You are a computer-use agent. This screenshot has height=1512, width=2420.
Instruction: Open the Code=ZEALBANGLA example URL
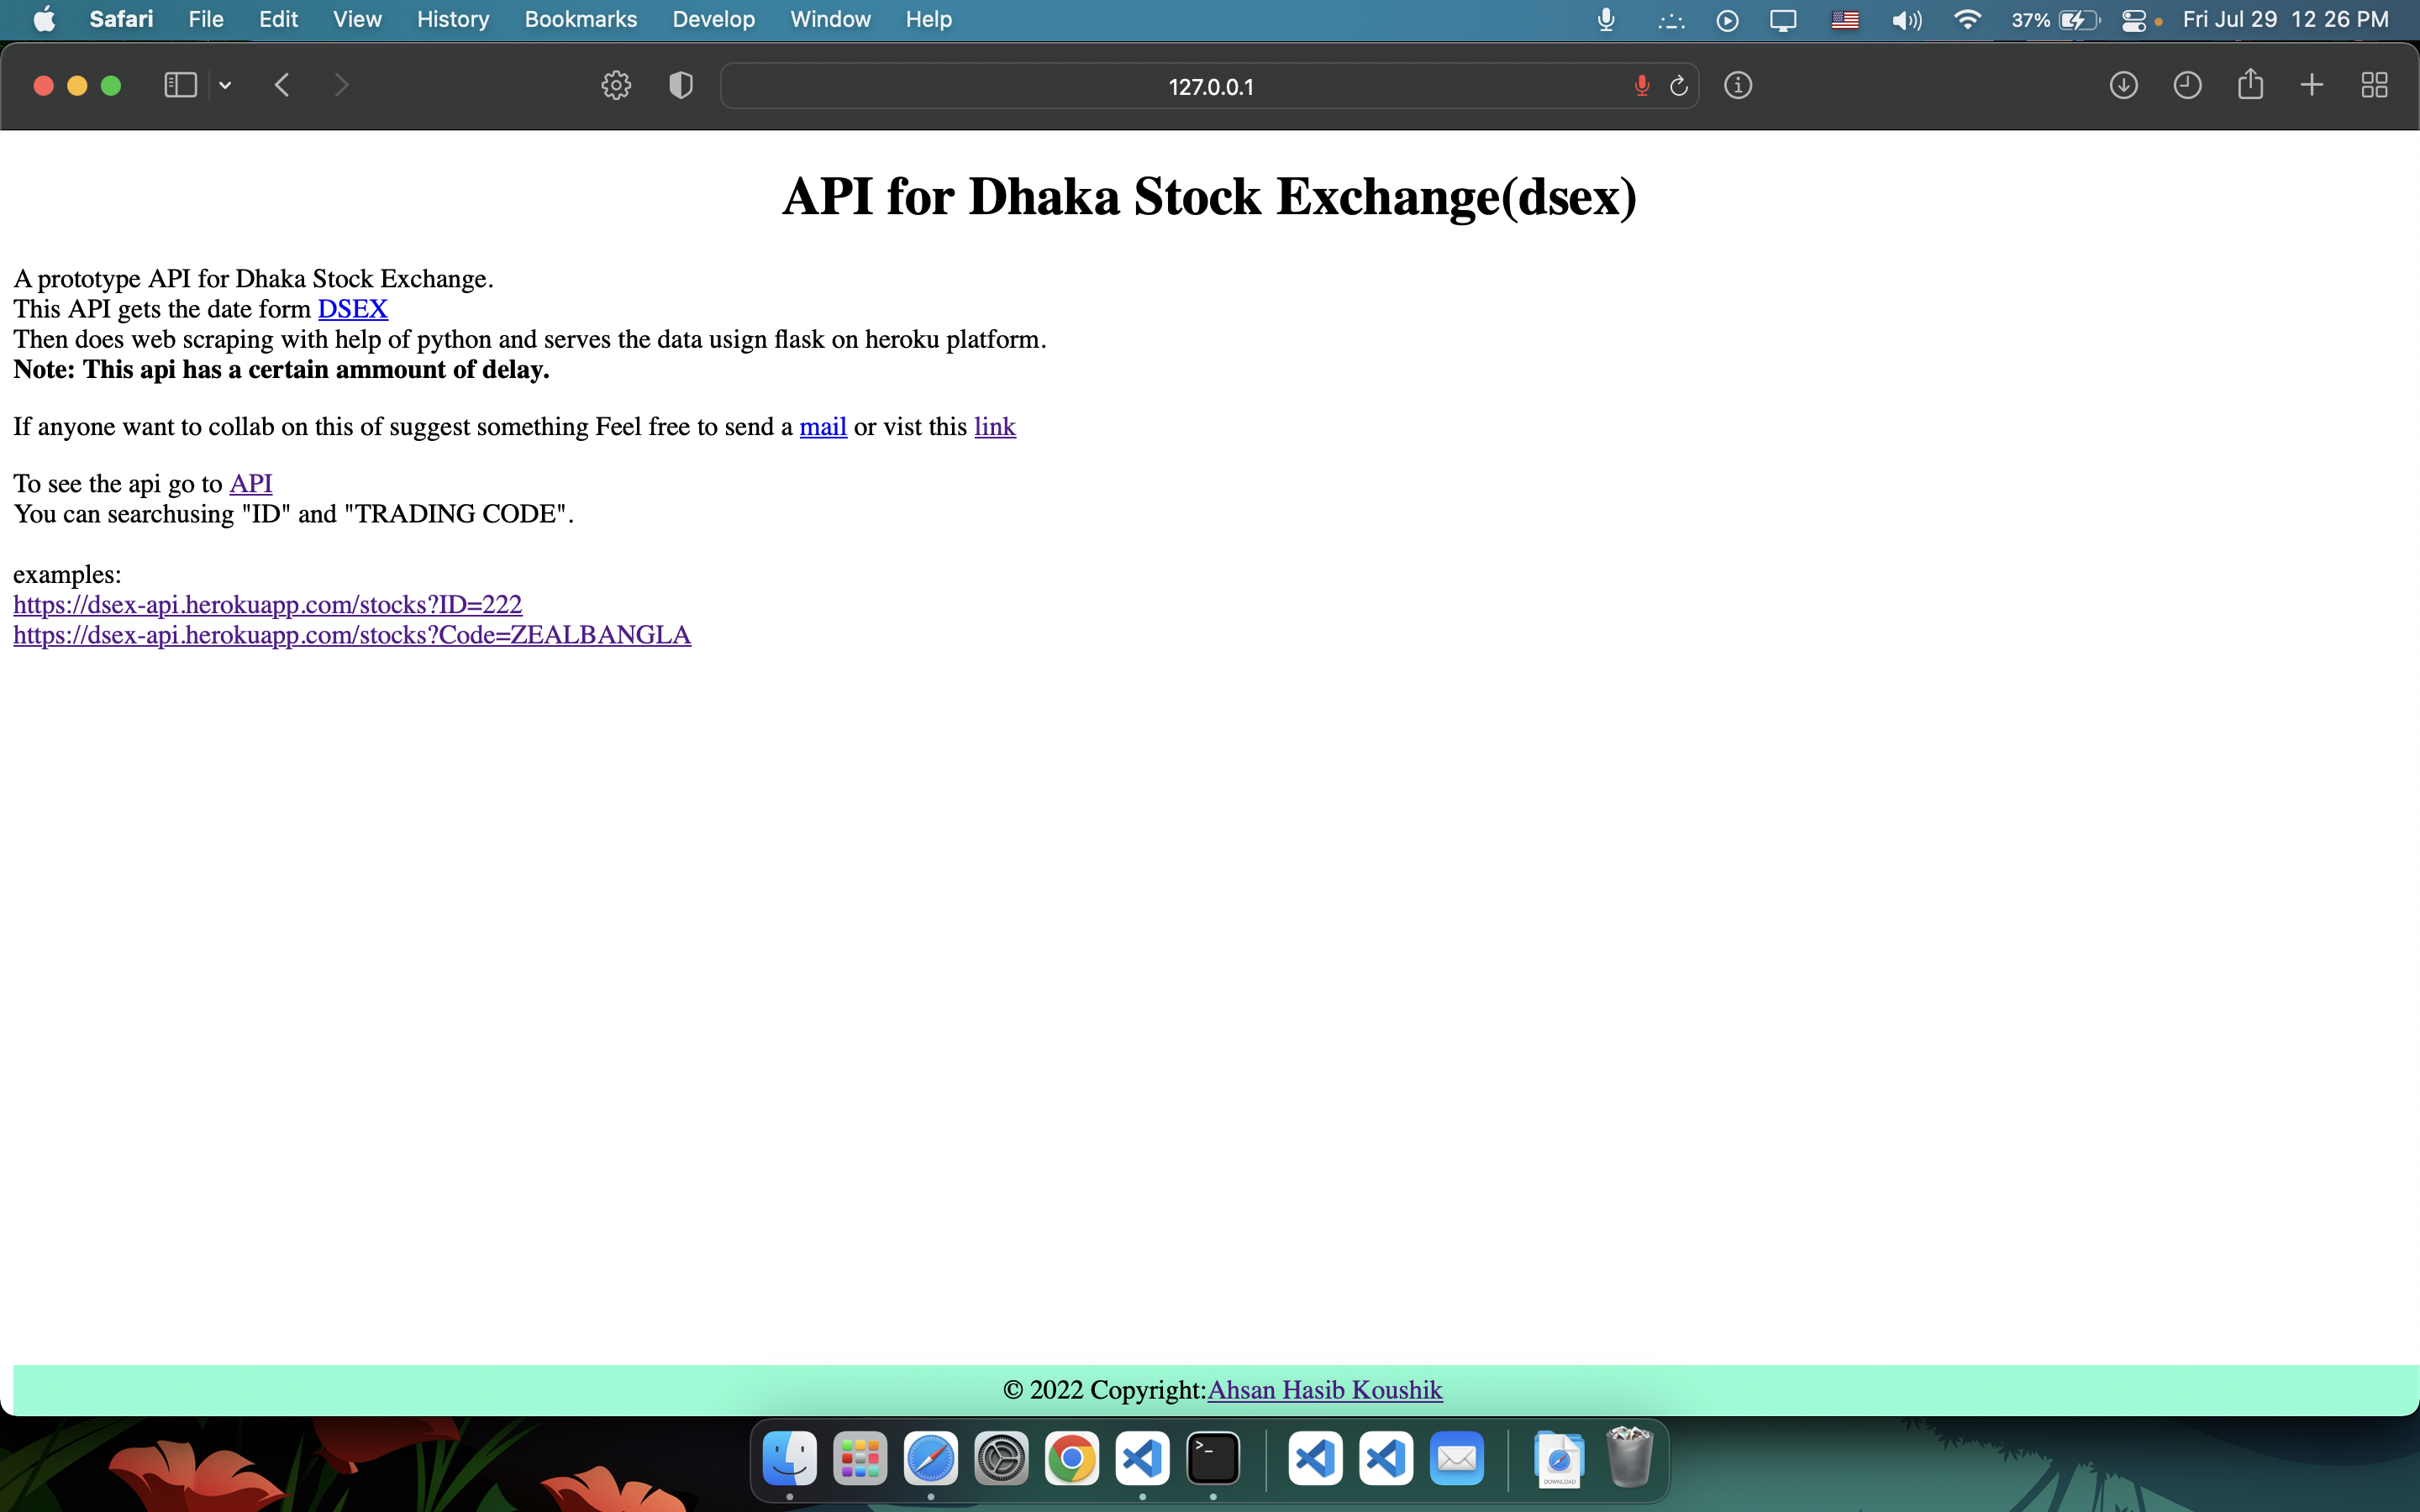click(352, 635)
